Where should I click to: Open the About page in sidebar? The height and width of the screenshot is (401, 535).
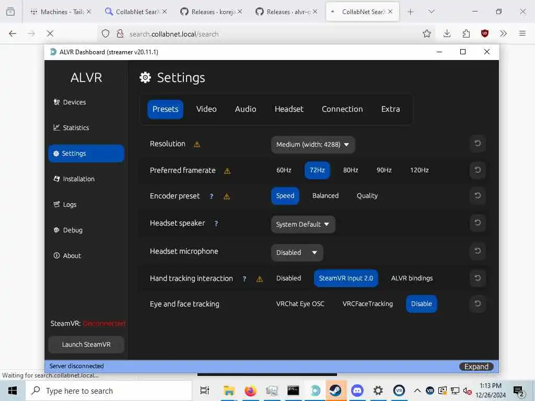86,256
